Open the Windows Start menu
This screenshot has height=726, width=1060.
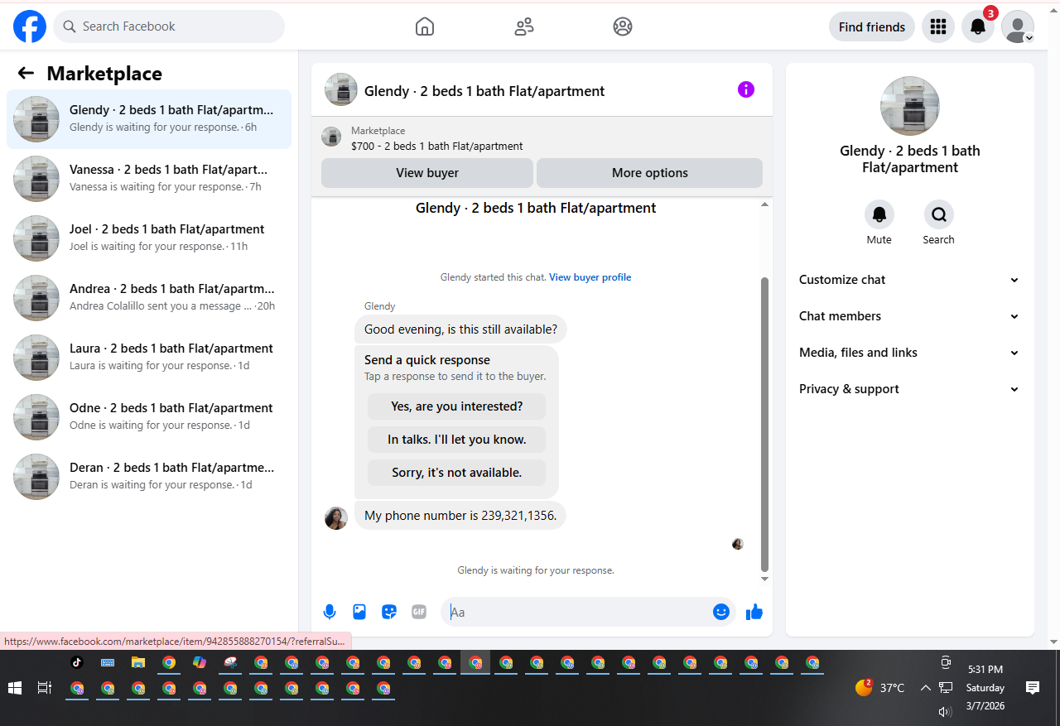point(14,688)
